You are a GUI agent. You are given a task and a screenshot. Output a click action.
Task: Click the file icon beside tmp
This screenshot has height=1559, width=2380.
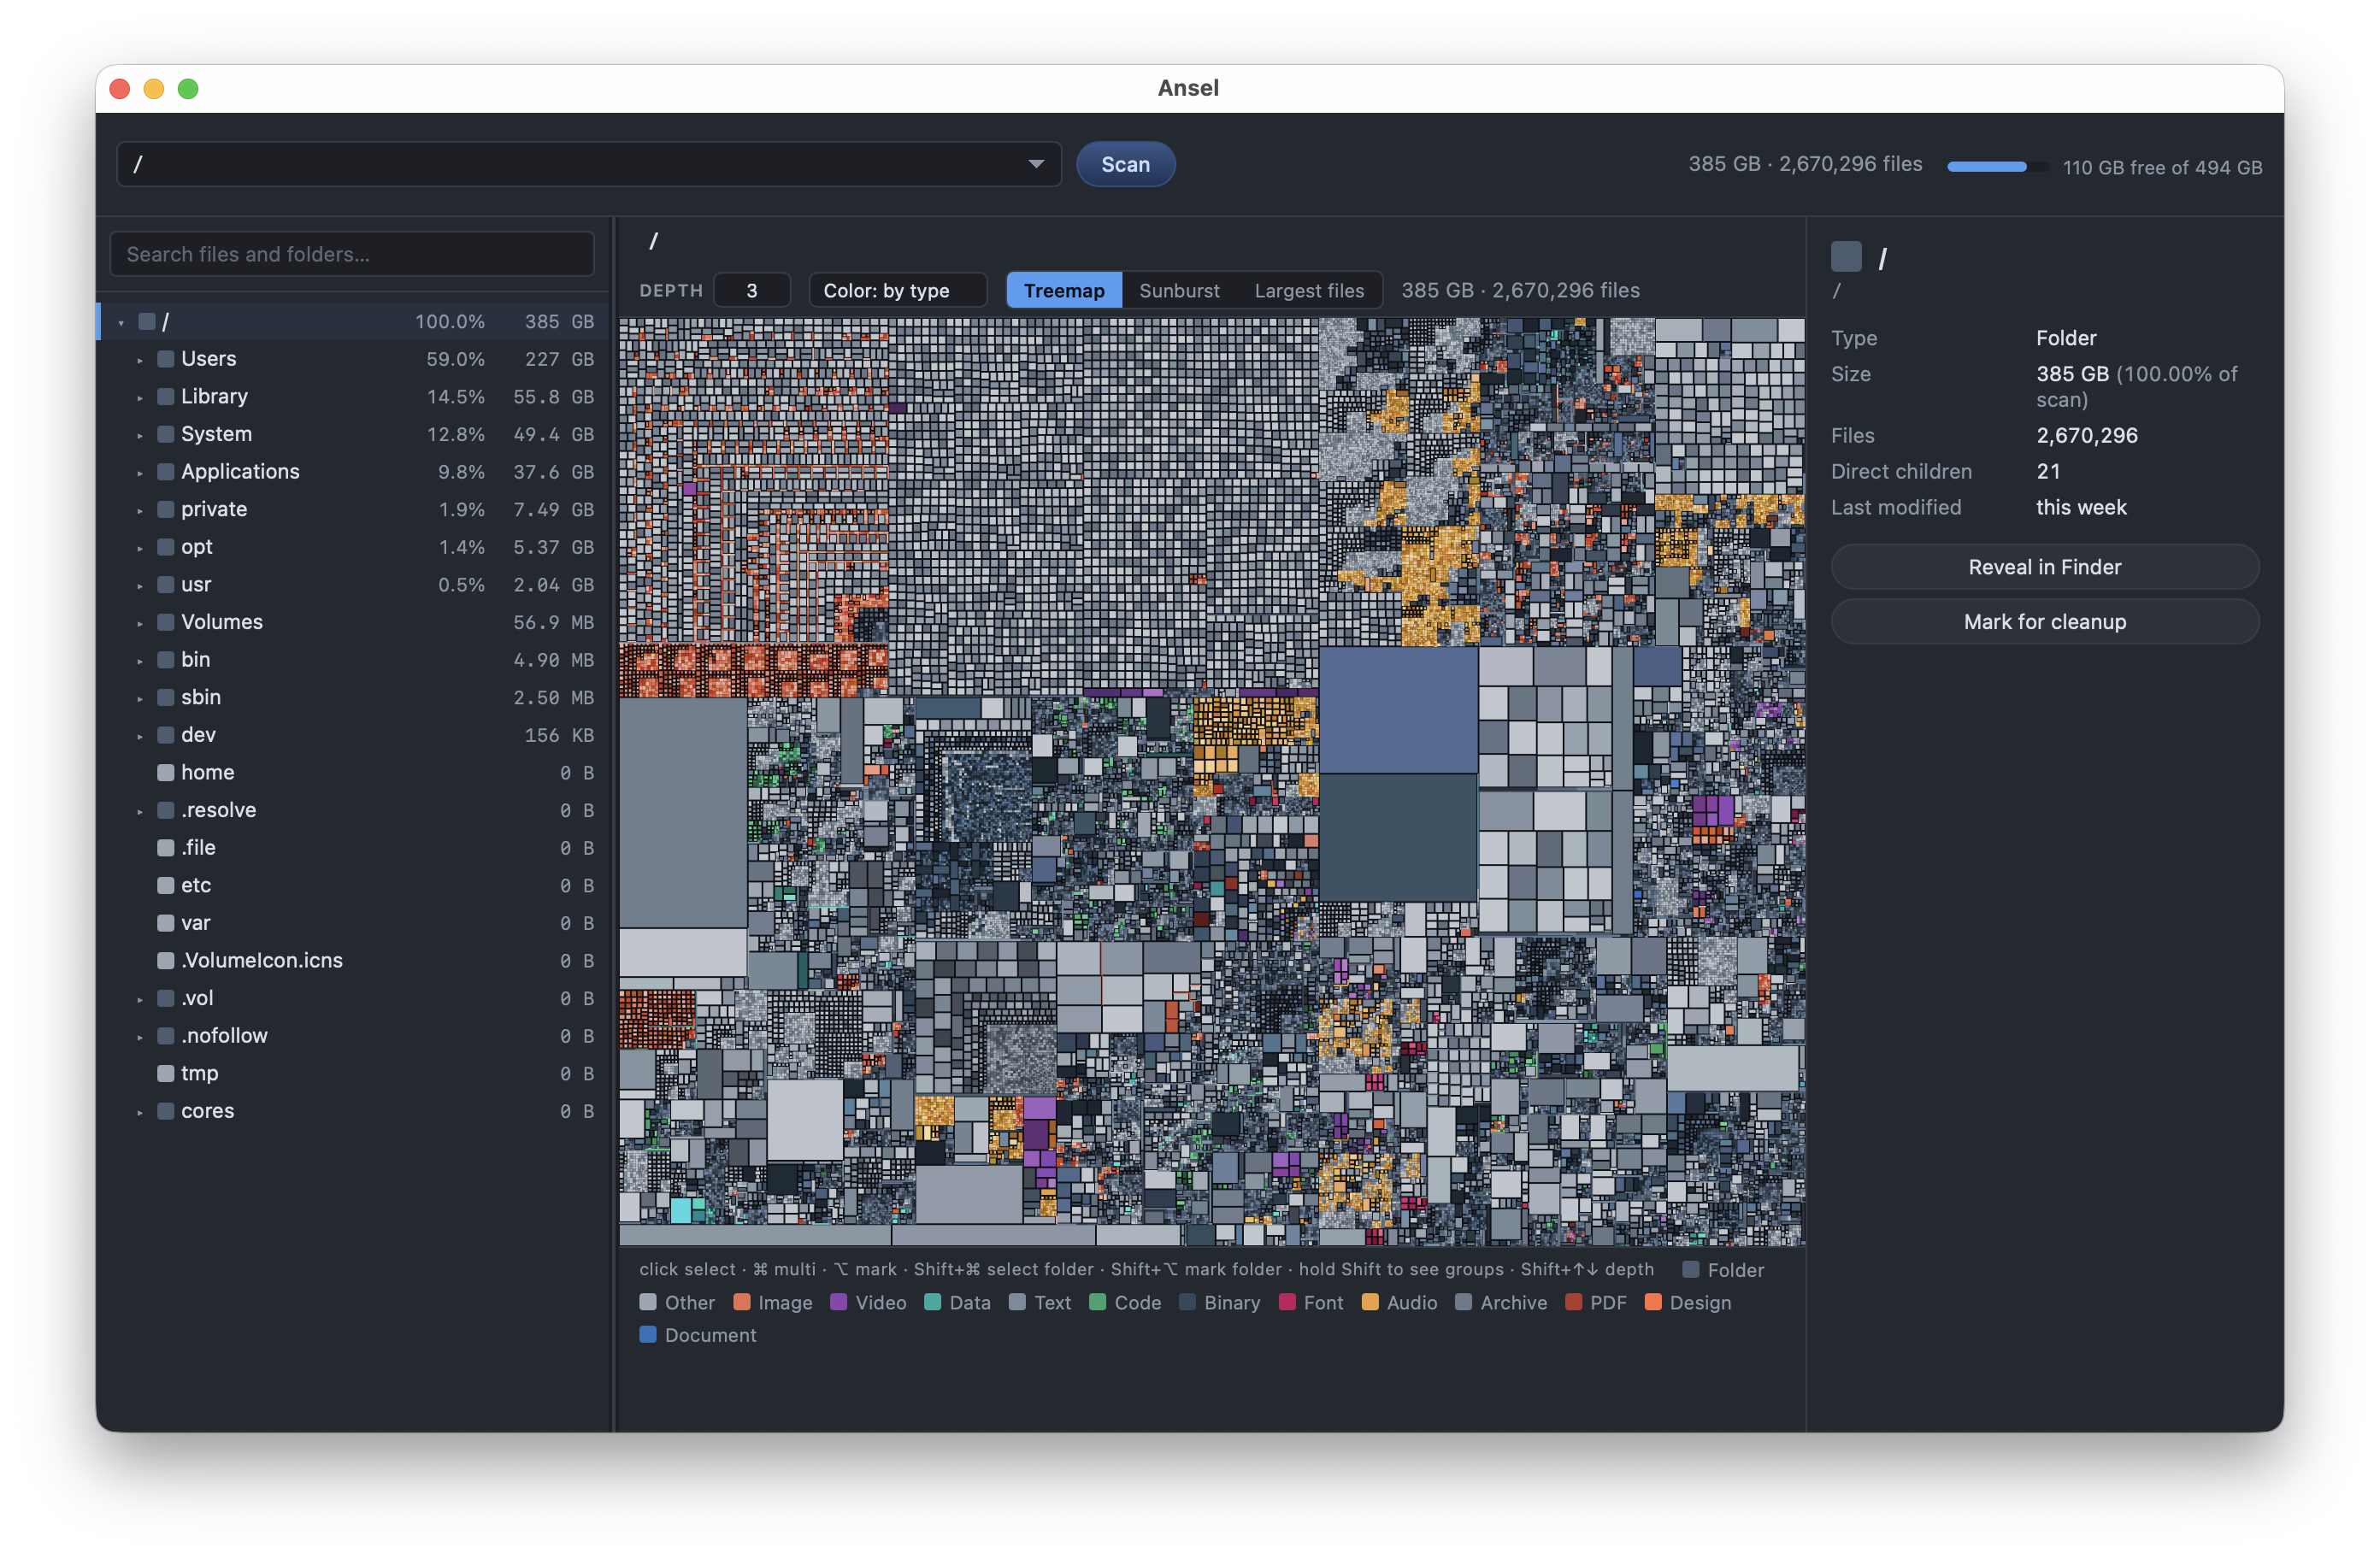point(166,1074)
